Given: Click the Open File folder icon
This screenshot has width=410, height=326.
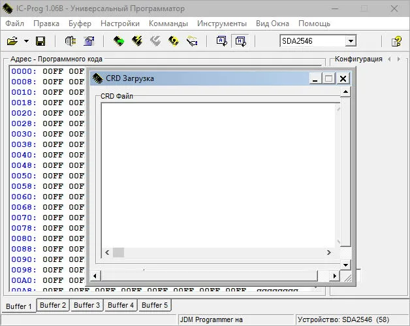Looking at the screenshot, I should coord(12,41).
